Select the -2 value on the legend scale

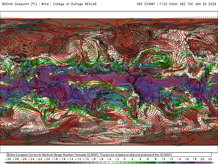117,159
